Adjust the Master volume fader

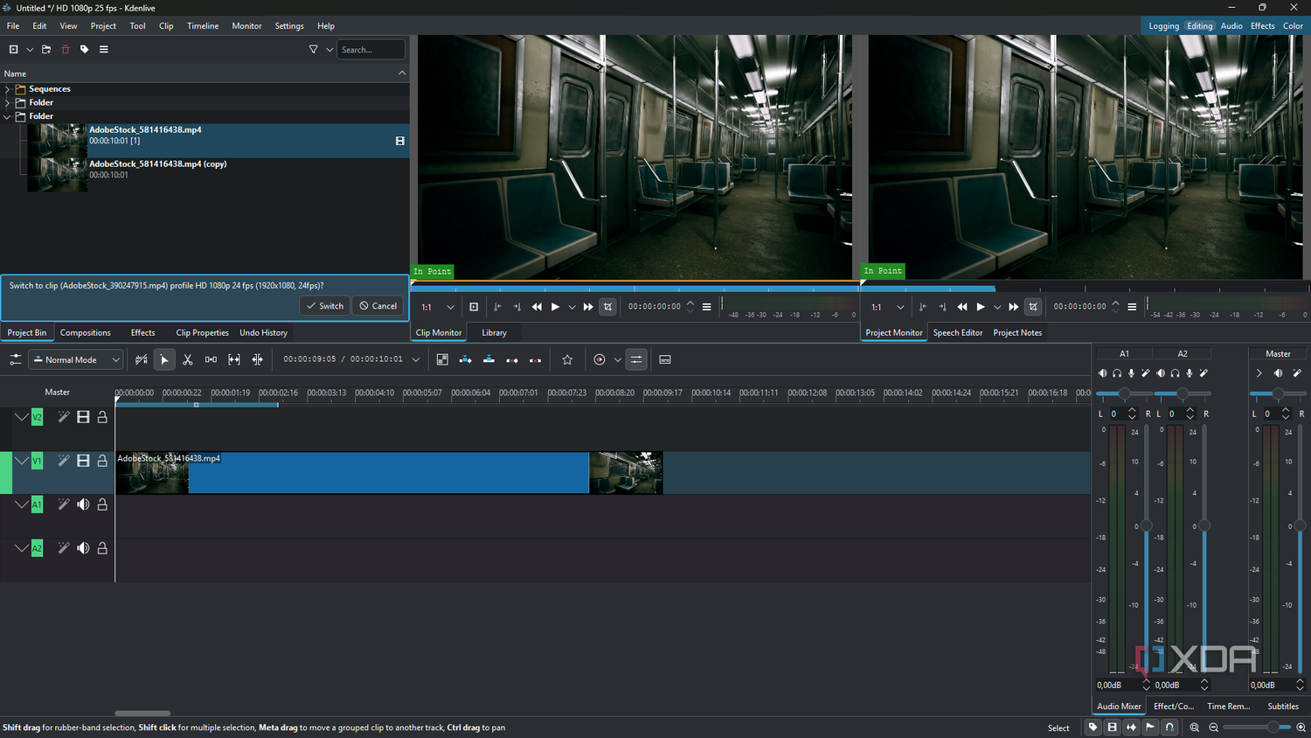(x=1300, y=526)
